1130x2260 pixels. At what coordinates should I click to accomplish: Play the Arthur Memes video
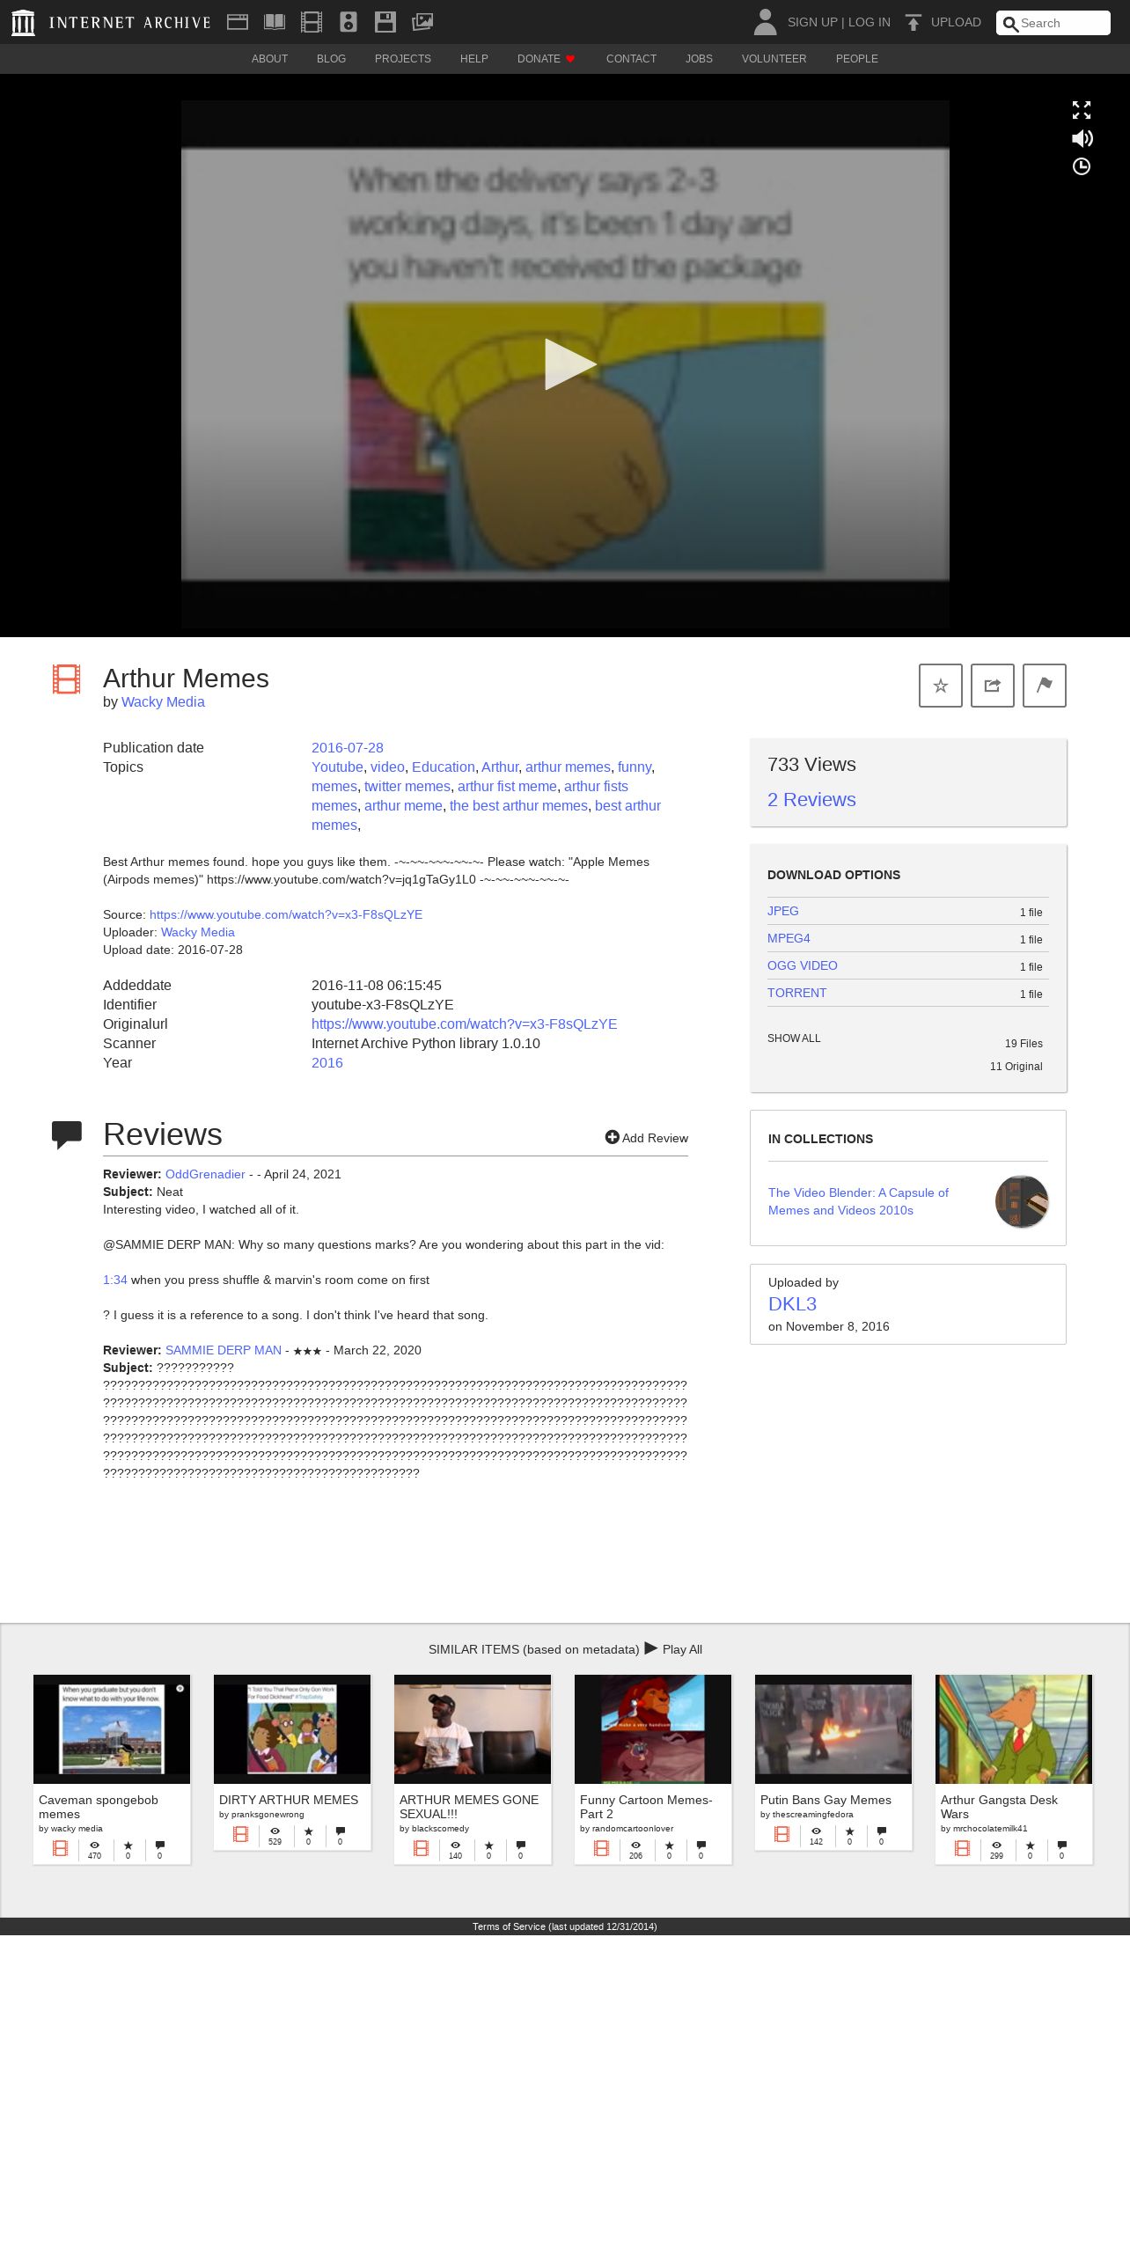point(569,364)
